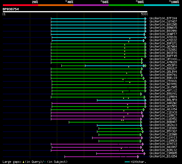This screenshot has height=164, width=182.
Task: Select the UniRef100_A7QS31 label
Action: tap(163, 37)
